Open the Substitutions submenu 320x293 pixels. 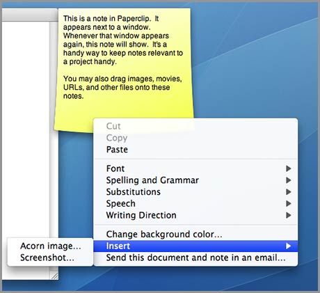click(x=195, y=192)
